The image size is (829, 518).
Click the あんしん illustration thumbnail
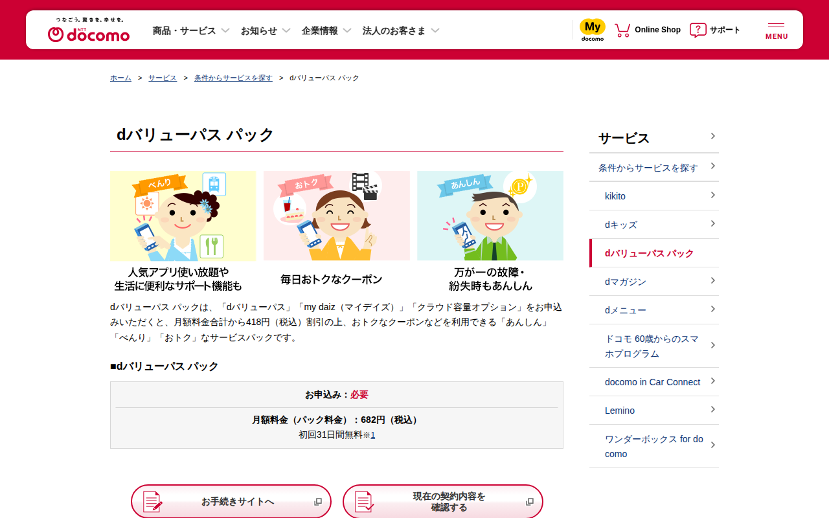click(490, 216)
